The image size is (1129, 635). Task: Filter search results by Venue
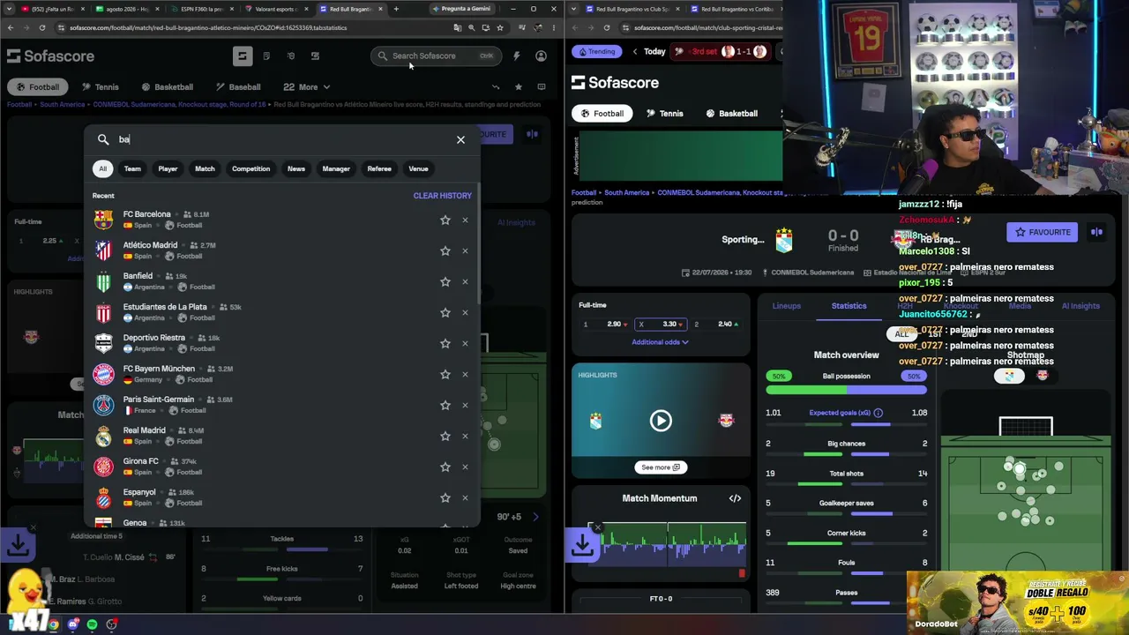[418, 168]
